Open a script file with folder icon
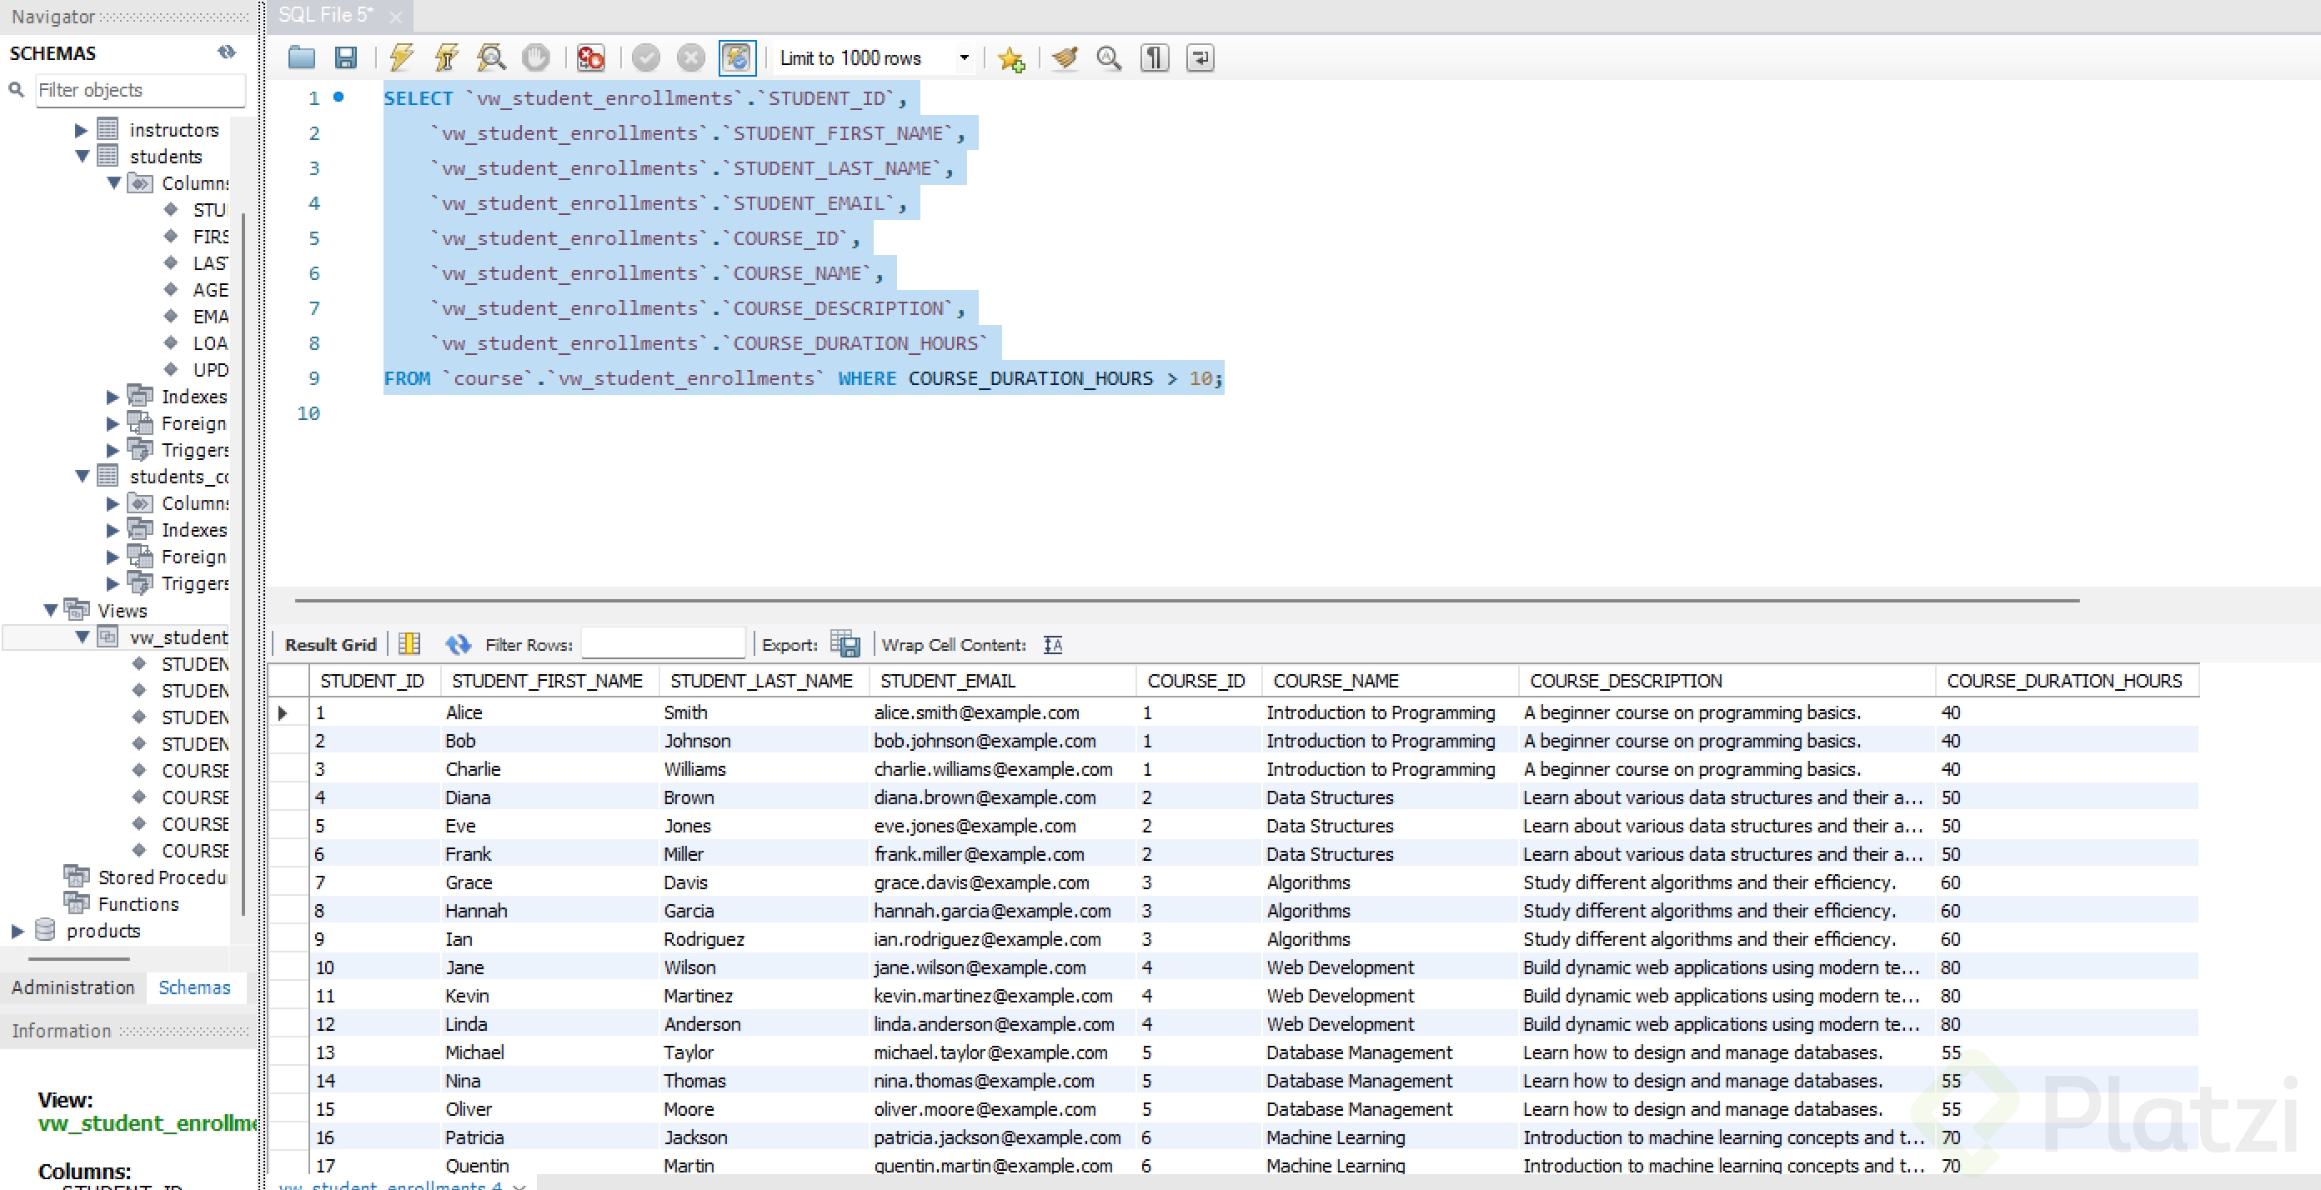Viewport: 2321px width, 1190px height. pos(301,57)
